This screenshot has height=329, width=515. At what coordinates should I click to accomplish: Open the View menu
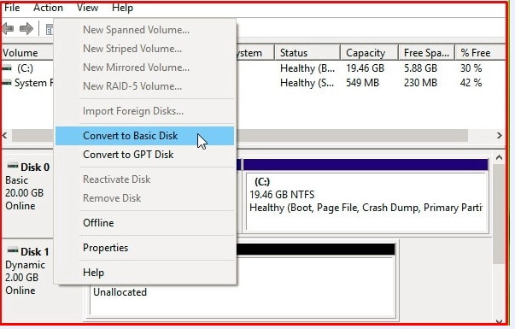coord(87,7)
